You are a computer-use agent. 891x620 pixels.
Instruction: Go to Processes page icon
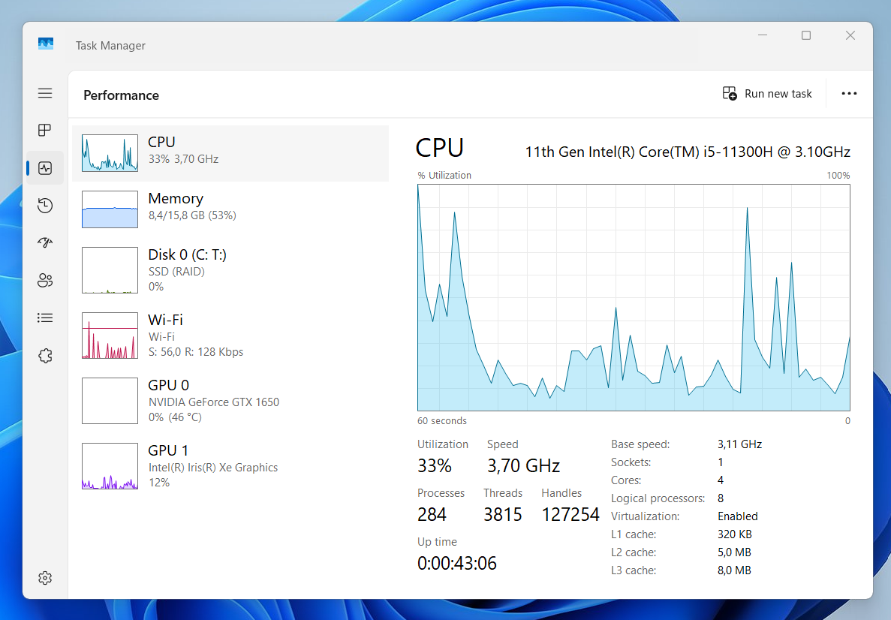coord(45,130)
